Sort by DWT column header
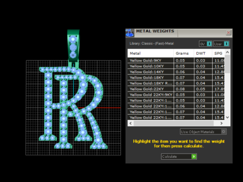The image size is (243, 182). click(203, 54)
